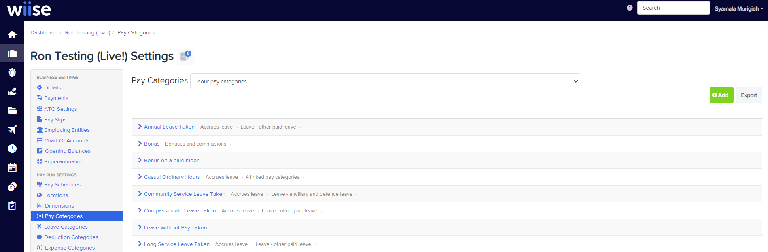
Task: Click the plane icon beside Leave Categories
Action: click(x=39, y=227)
